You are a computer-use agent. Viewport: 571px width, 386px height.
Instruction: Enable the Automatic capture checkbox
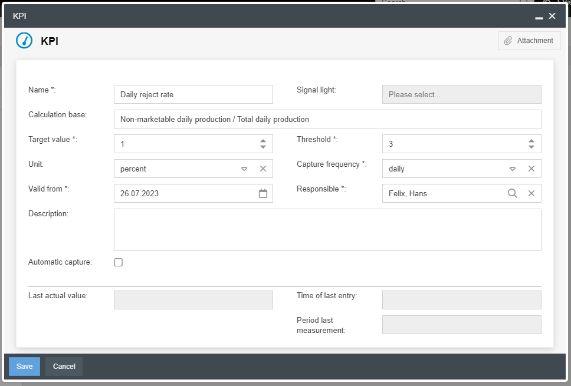point(119,262)
